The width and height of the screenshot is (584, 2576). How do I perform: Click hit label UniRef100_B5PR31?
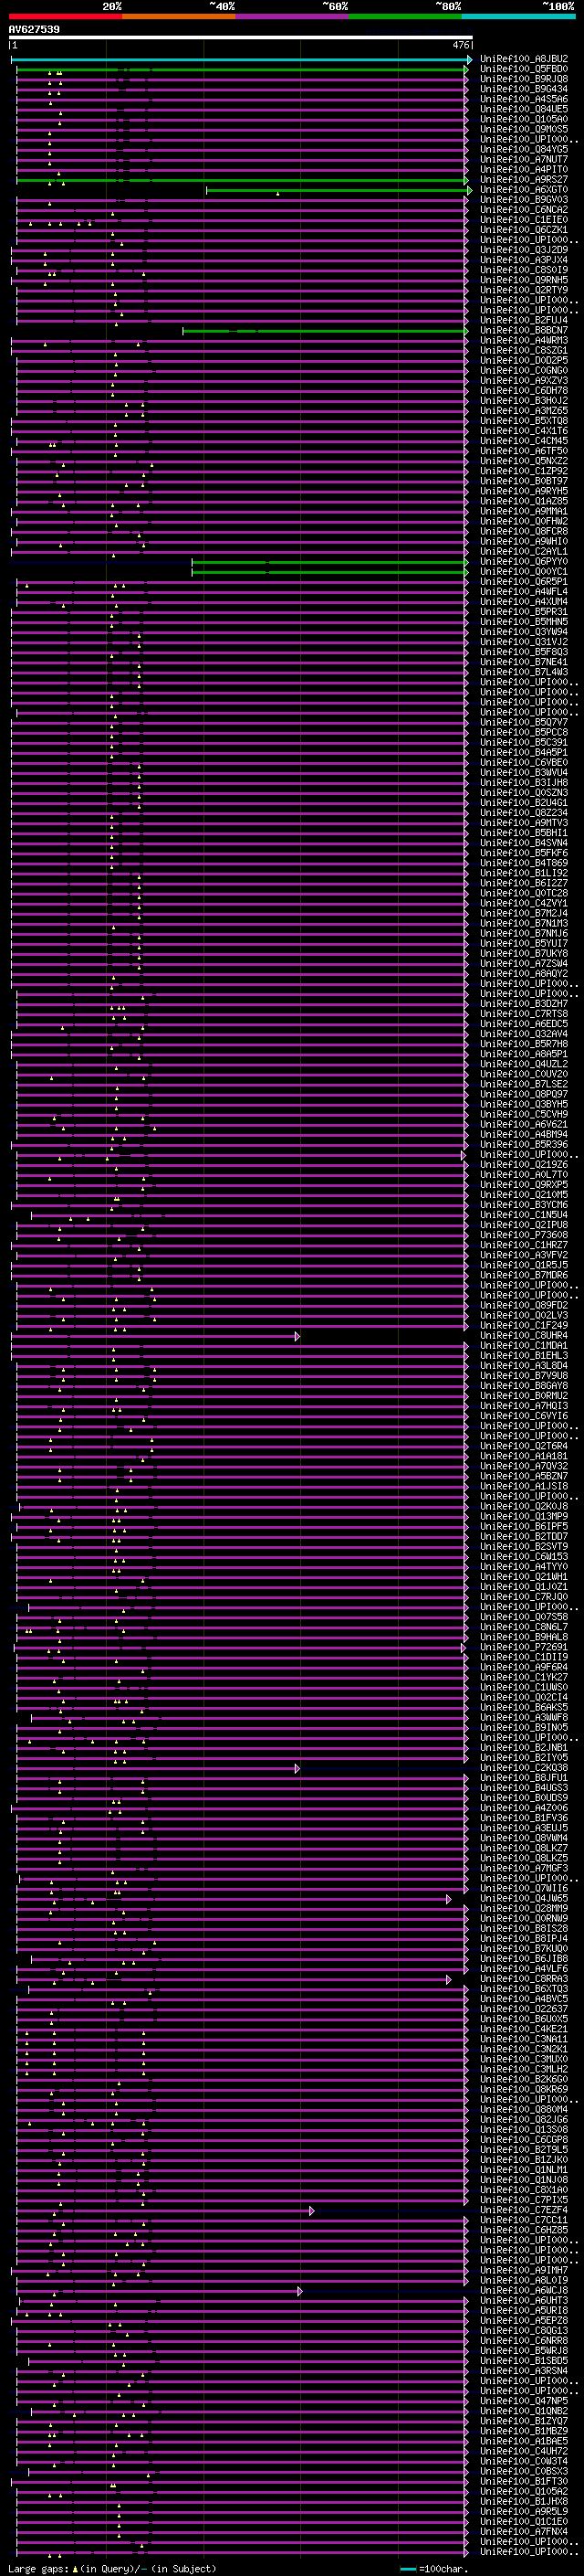click(x=523, y=612)
